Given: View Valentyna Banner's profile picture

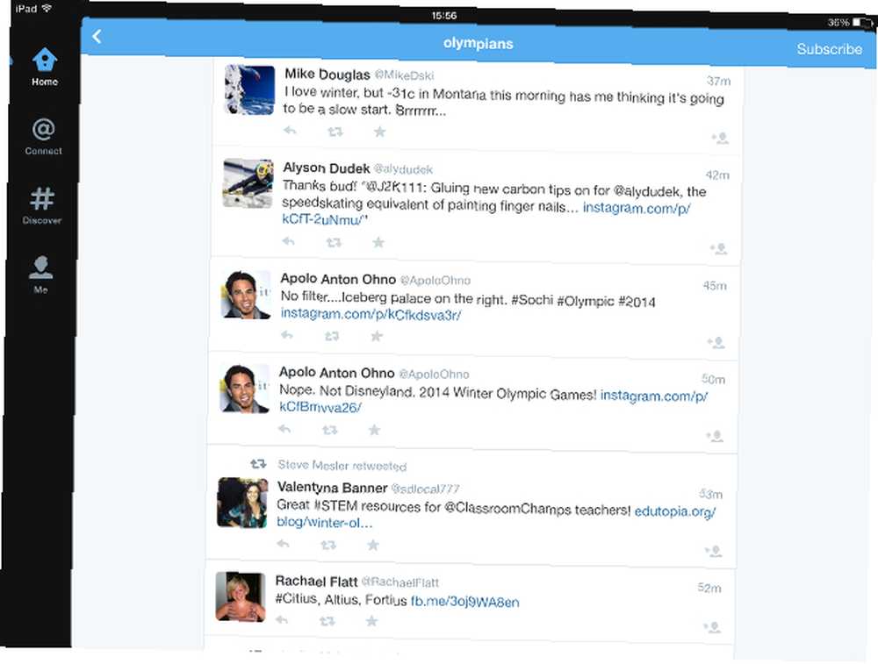Looking at the screenshot, I should coord(242,503).
